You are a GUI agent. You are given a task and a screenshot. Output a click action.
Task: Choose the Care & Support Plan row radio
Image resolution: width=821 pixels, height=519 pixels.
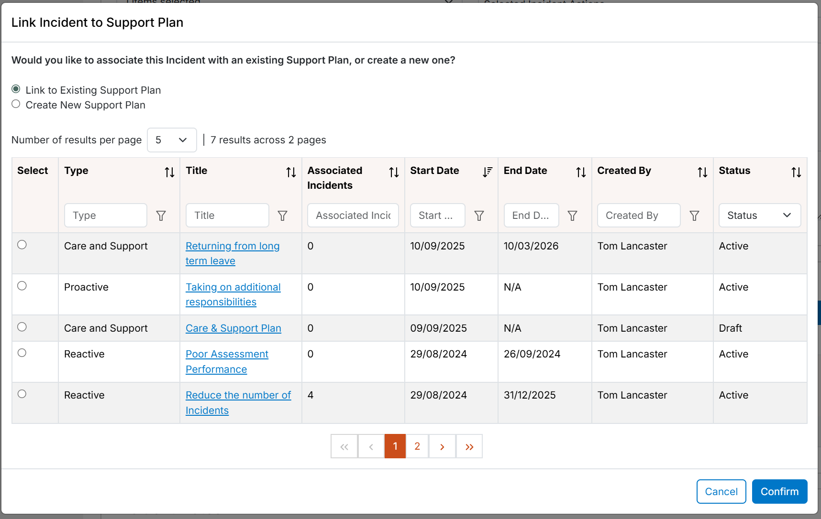(x=22, y=327)
